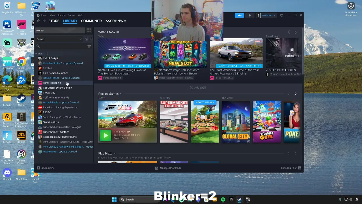Open Golf With Your Friends thumbnail
Screen dimensions: 362x204
point(205,122)
